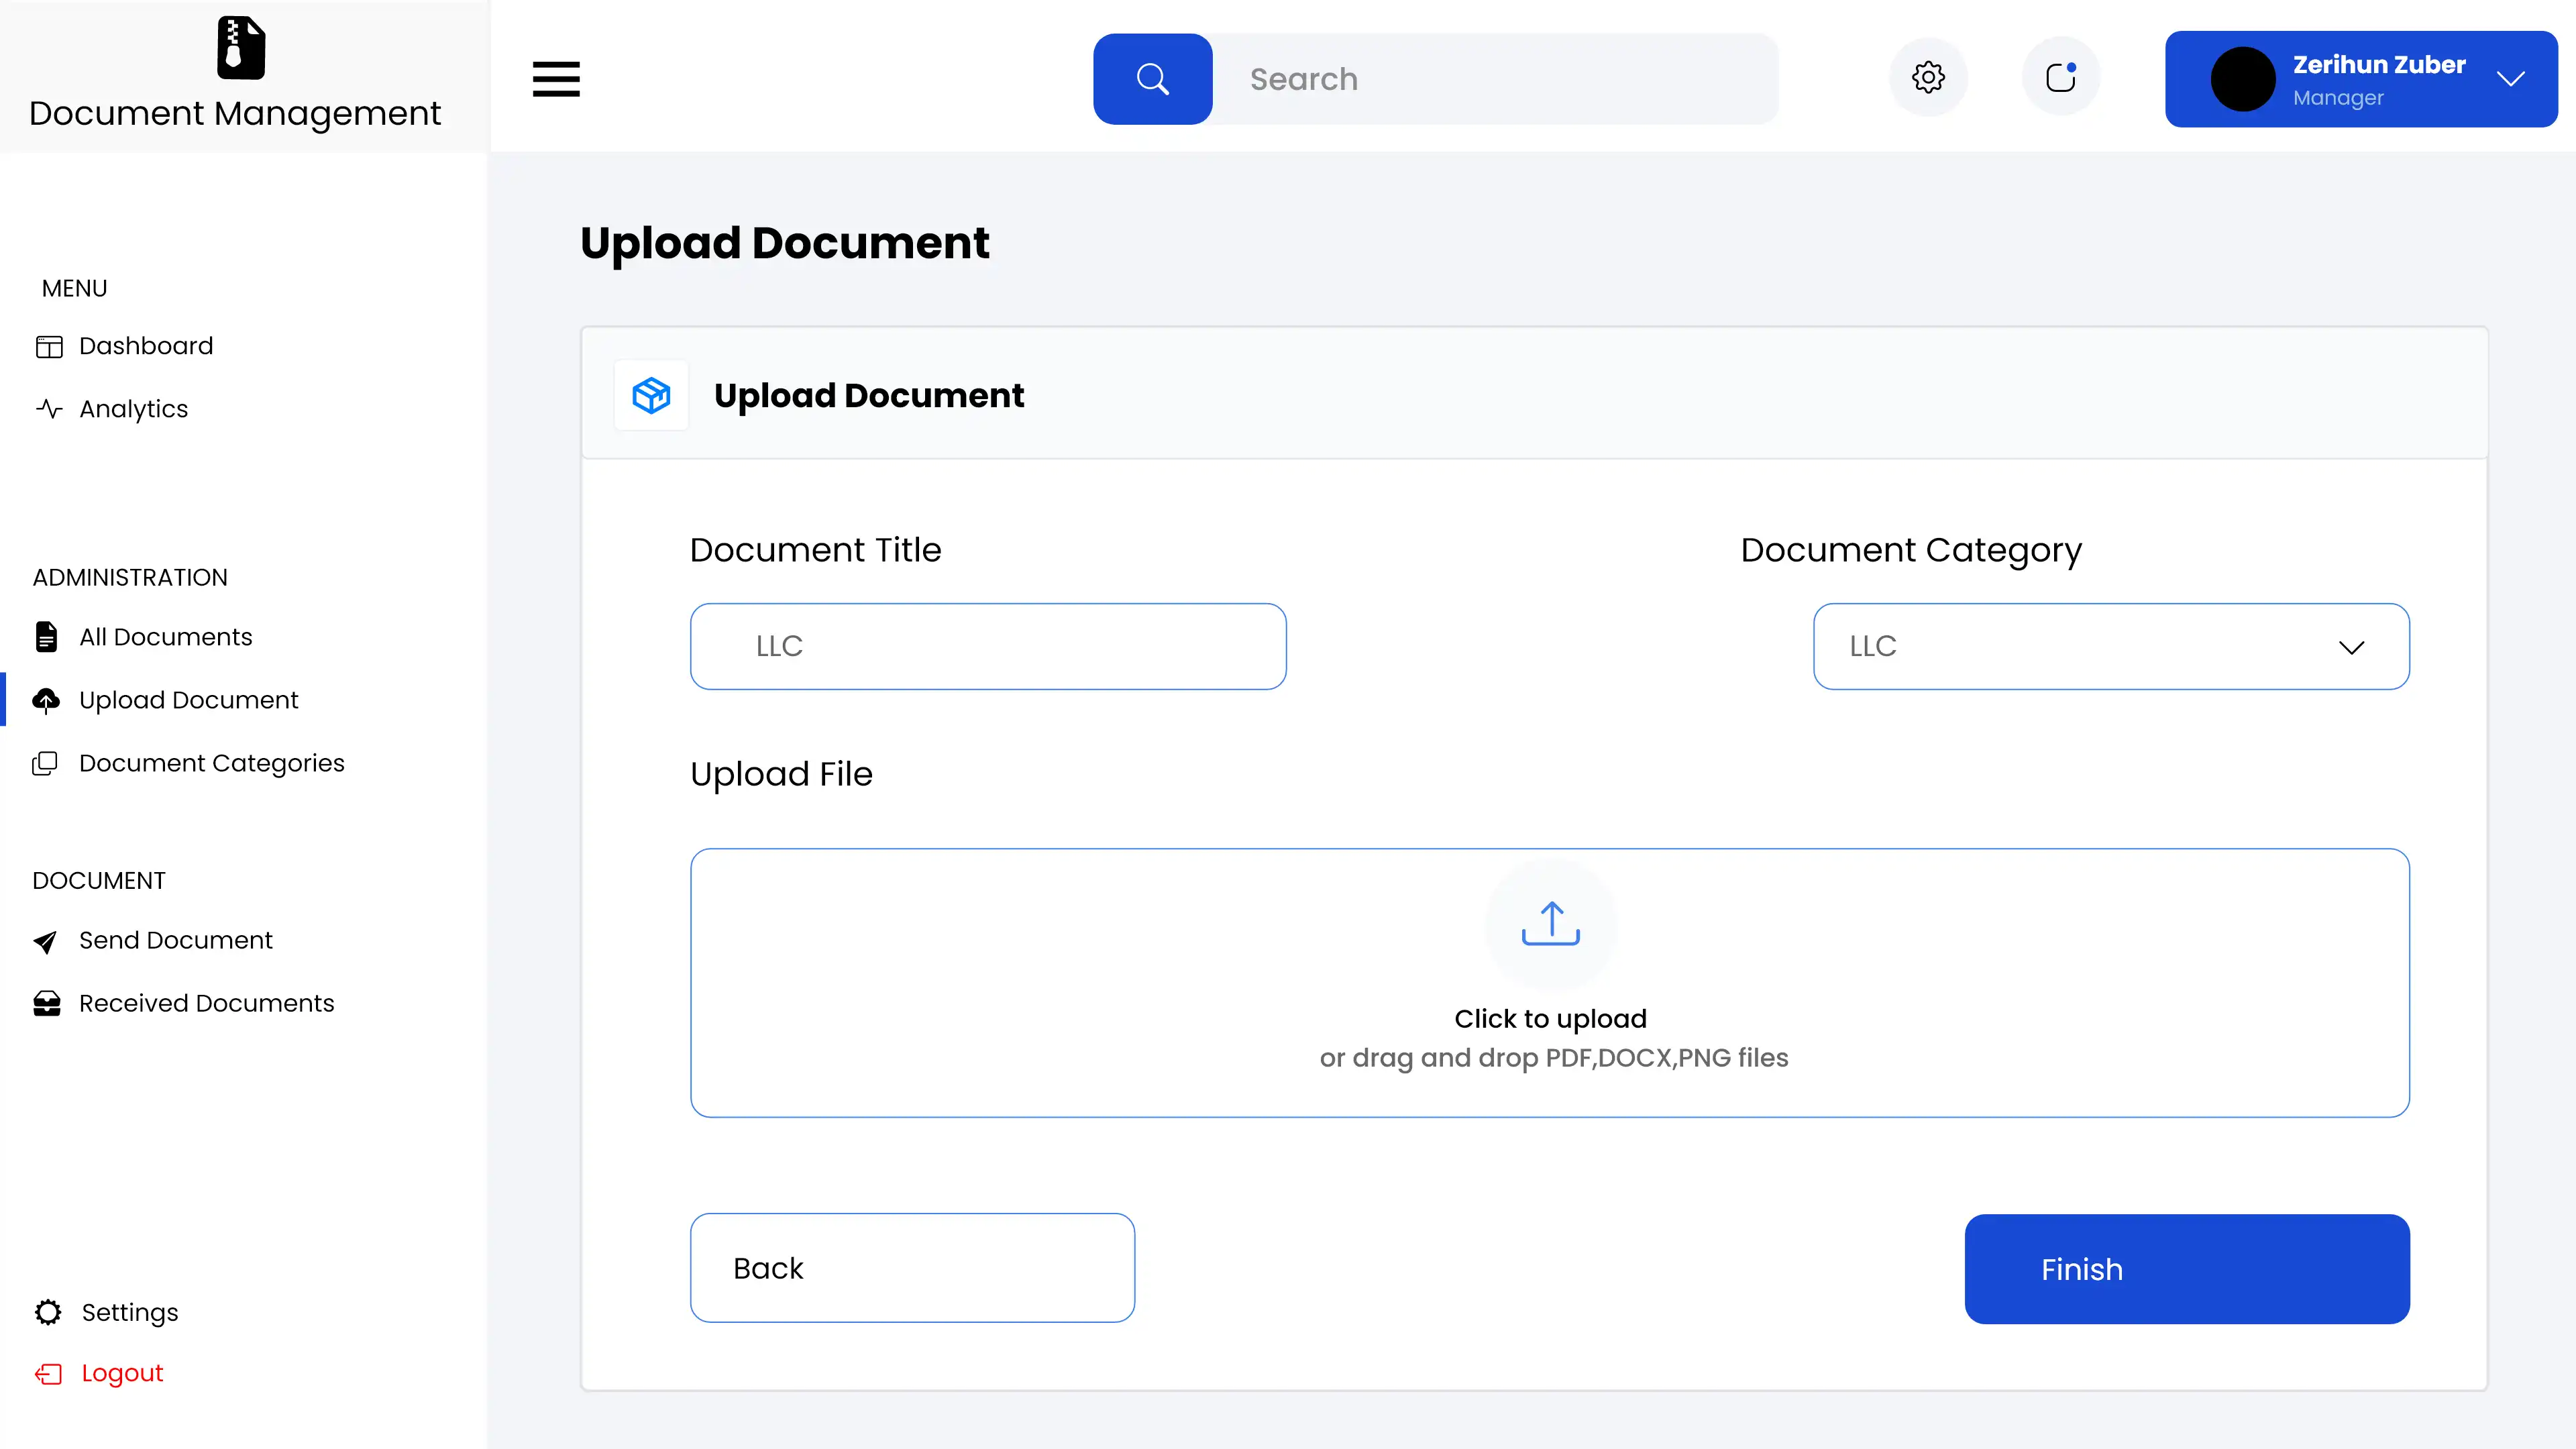This screenshot has height=1449, width=2576.
Task: Click the blue search magnifier button
Action: point(1152,79)
